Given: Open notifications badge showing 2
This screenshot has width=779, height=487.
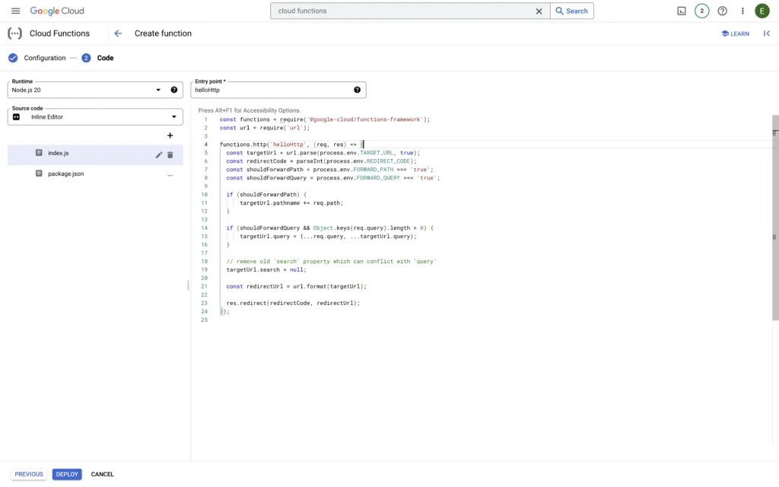Looking at the screenshot, I should (701, 11).
